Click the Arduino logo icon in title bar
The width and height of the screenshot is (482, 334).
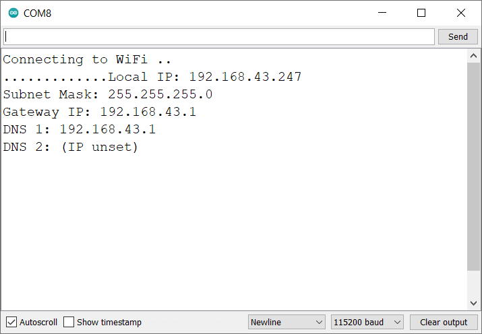[13, 13]
